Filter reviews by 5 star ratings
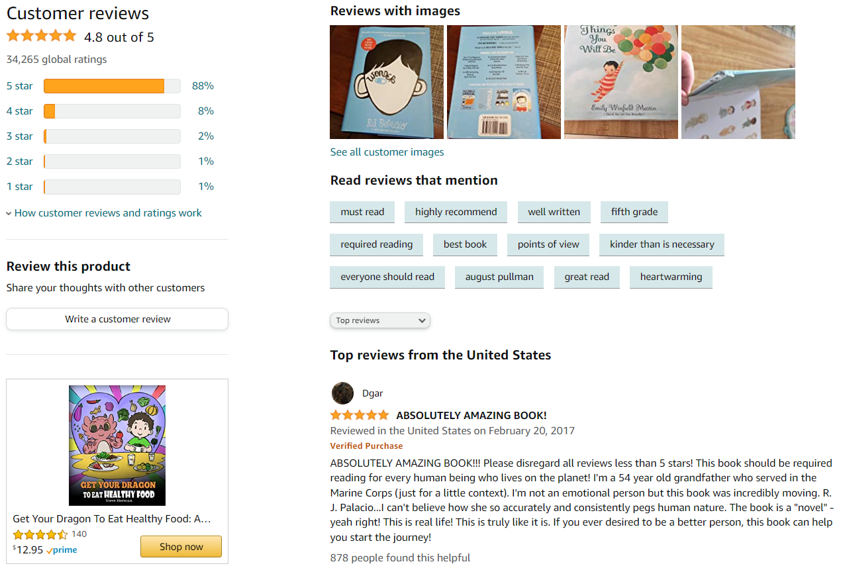 [x=19, y=85]
